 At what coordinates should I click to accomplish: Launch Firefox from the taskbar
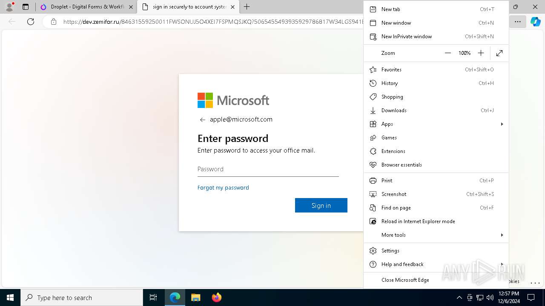[x=217, y=297]
